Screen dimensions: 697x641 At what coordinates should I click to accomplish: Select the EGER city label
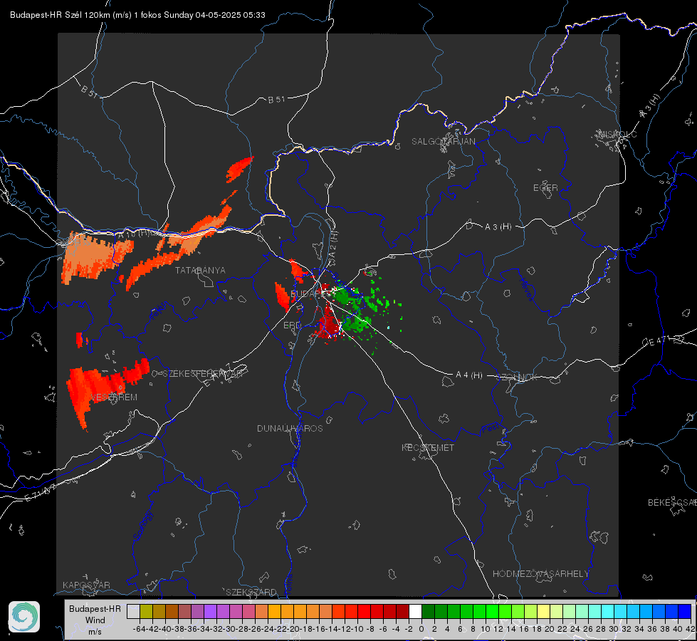[545, 188]
